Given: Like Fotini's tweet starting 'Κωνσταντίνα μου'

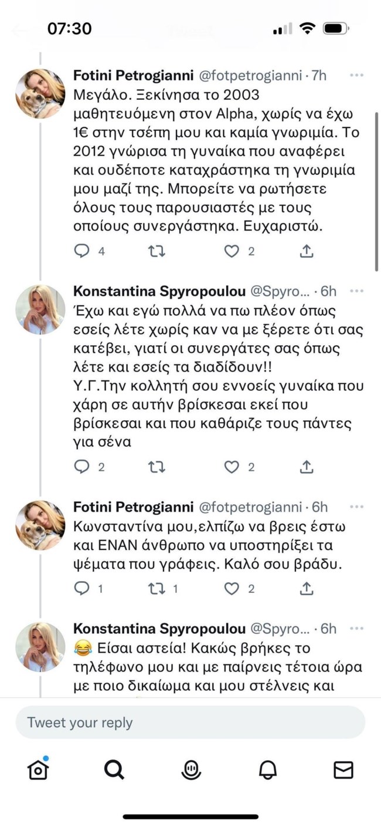Looking at the screenshot, I should click(233, 588).
